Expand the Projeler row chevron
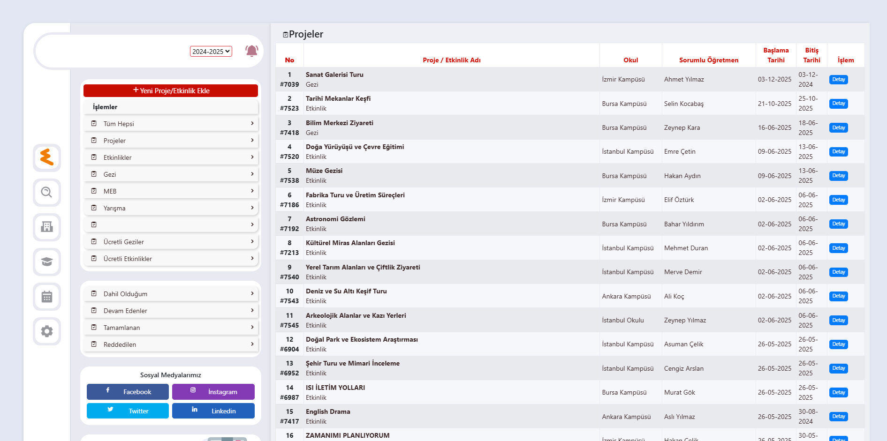 [x=252, y=140]
